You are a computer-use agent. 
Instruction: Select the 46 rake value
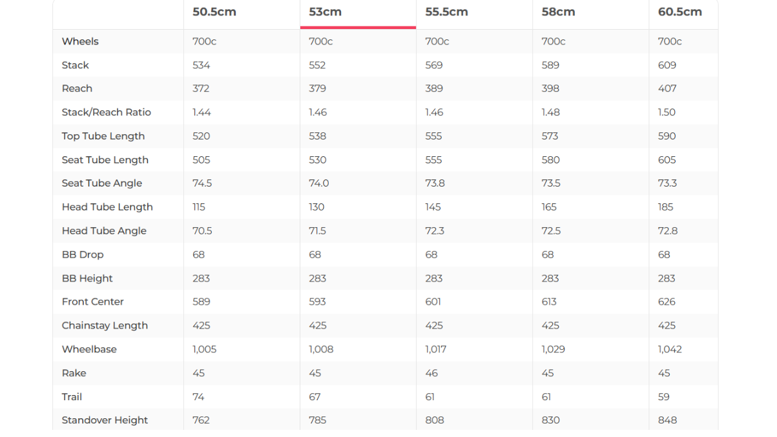431,373
